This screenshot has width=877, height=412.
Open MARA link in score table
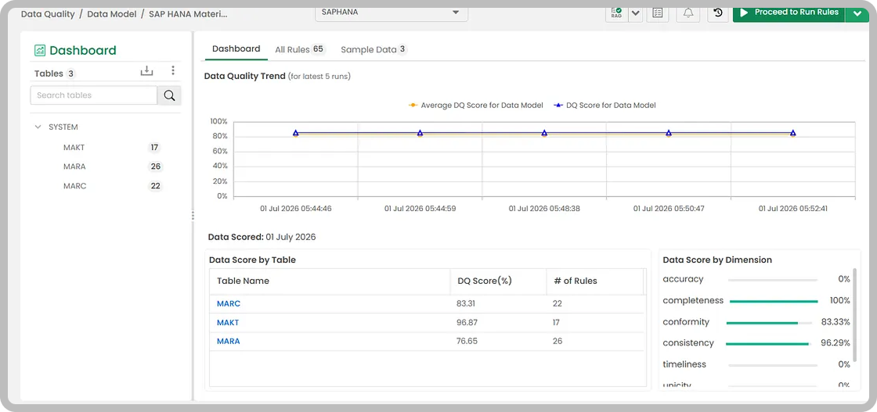click(x=228, y=341)
